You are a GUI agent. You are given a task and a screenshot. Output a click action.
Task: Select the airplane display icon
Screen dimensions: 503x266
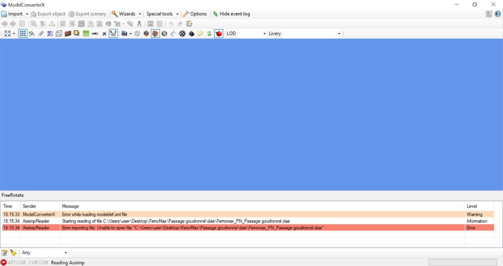tap(104, 33)
